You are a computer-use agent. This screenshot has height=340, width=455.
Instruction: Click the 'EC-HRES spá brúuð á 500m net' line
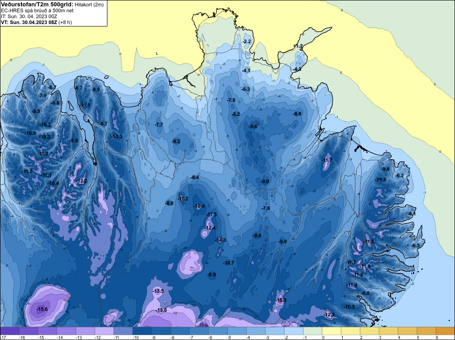tap(37, 10)
